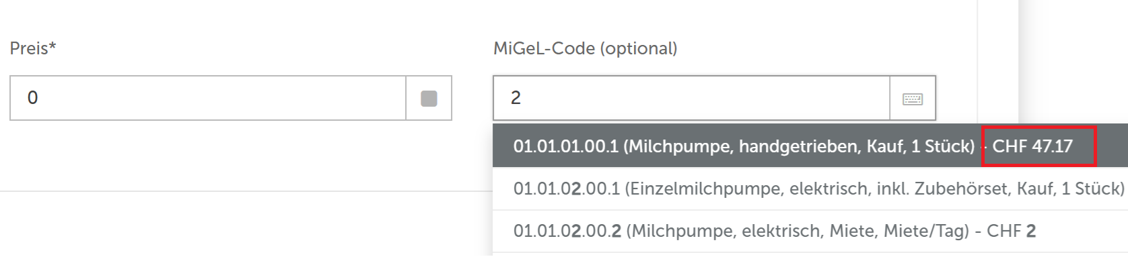Image resolution: width=1128 pixels, height=259 pixels.
Task: Click the gray square icon beside Preis field
Action: (x=429, y=98)
